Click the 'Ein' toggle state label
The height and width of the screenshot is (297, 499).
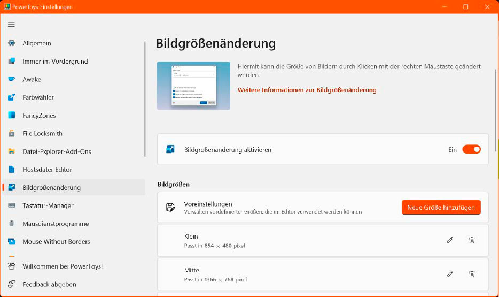pos(452,149)
